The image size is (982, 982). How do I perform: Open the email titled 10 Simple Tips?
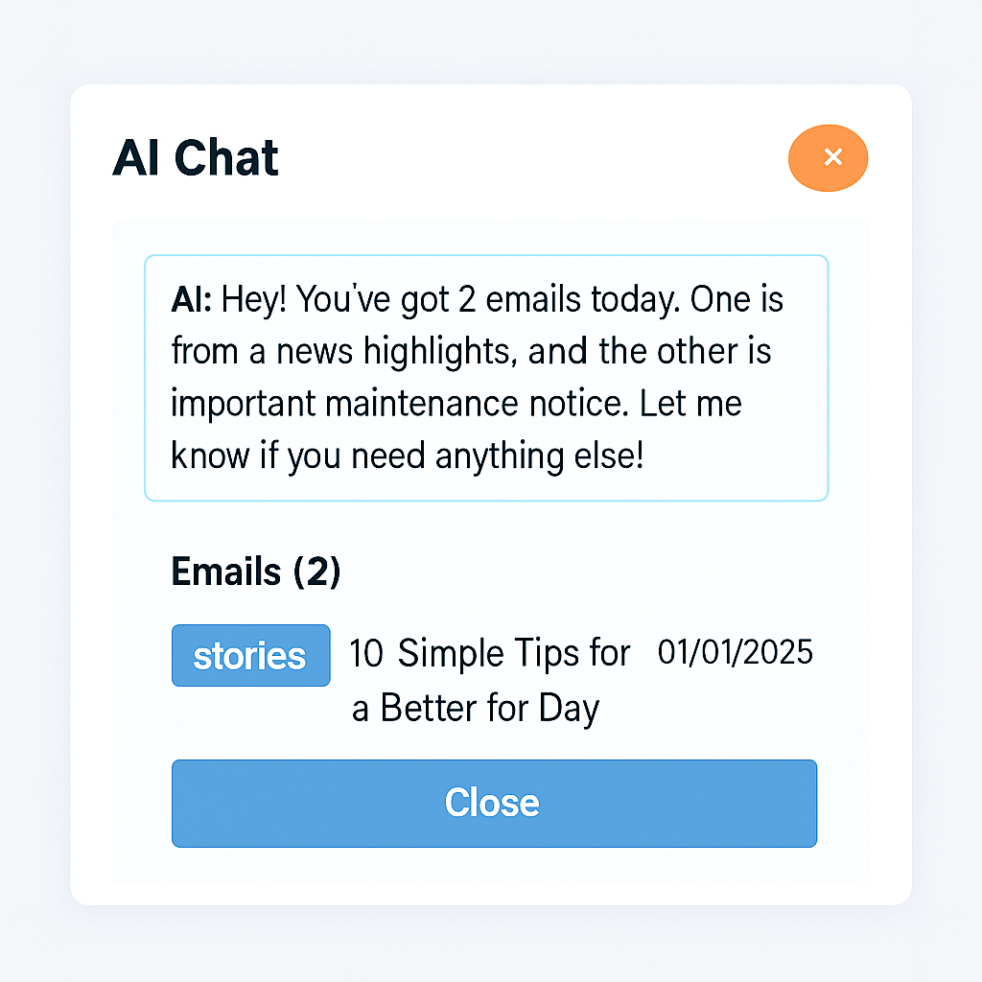(x=489, y=653)
